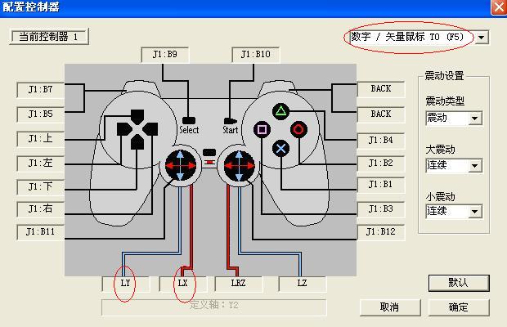This screenshot has width=507, height=327.
Task: Click the d-pad up arrow
Action: click(137, 116)
